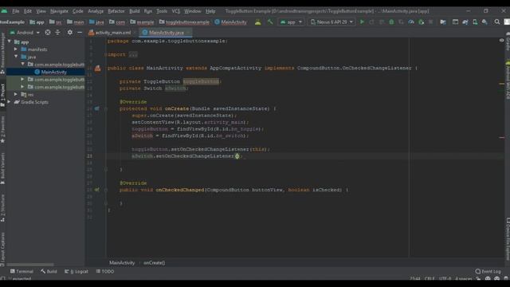
Task: Click the Run with Coverage icon after Debug
Action: (402, 22)
